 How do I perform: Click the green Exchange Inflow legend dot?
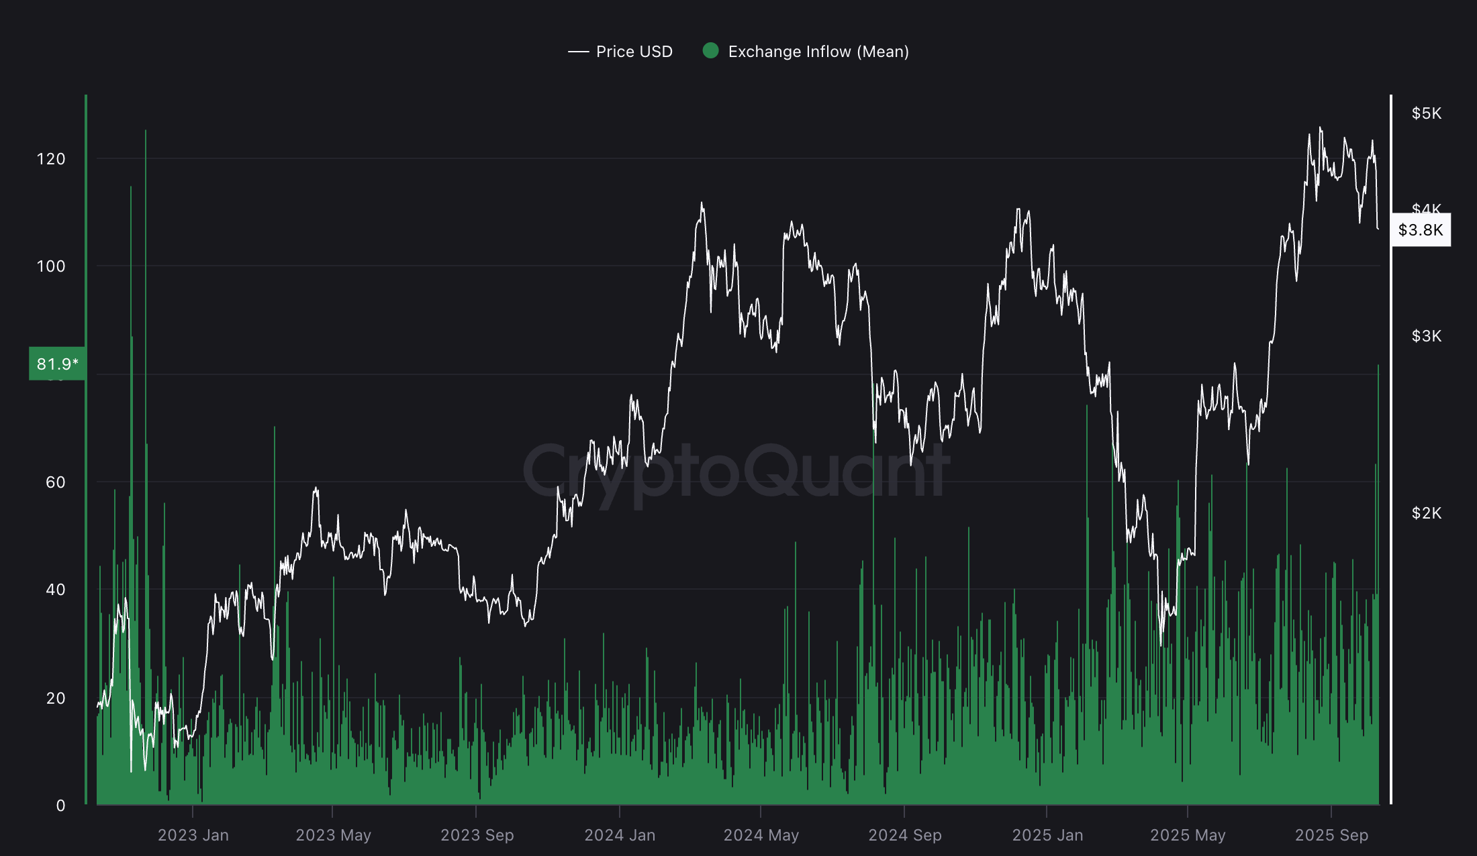[710, 51]
